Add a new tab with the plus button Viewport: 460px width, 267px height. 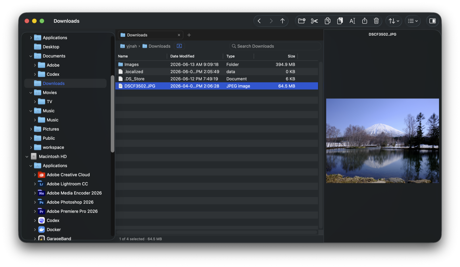pyautogui.click(x=189, y=35)
